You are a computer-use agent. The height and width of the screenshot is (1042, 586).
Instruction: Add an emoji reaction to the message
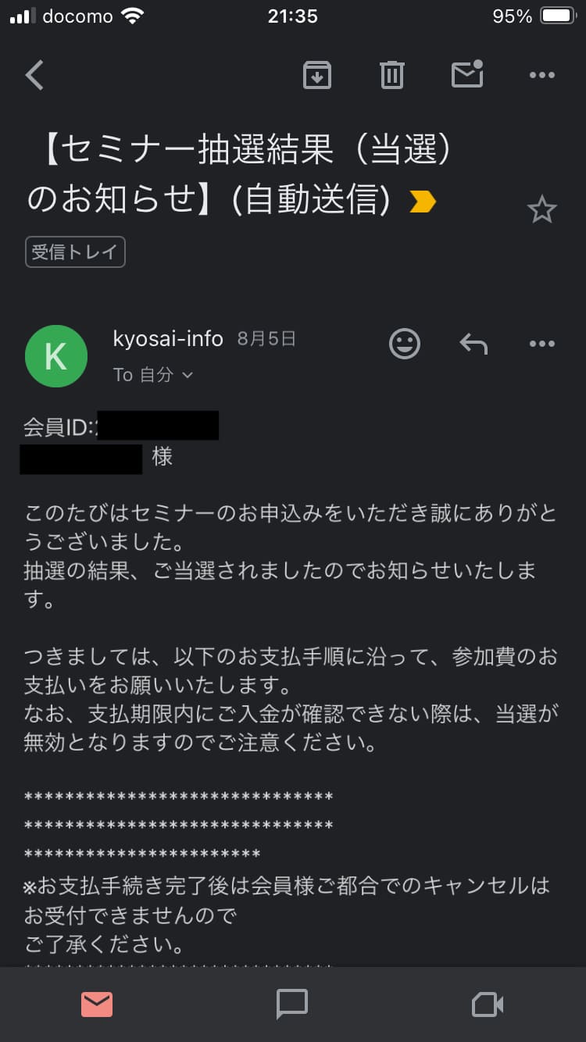coord(405,344)
